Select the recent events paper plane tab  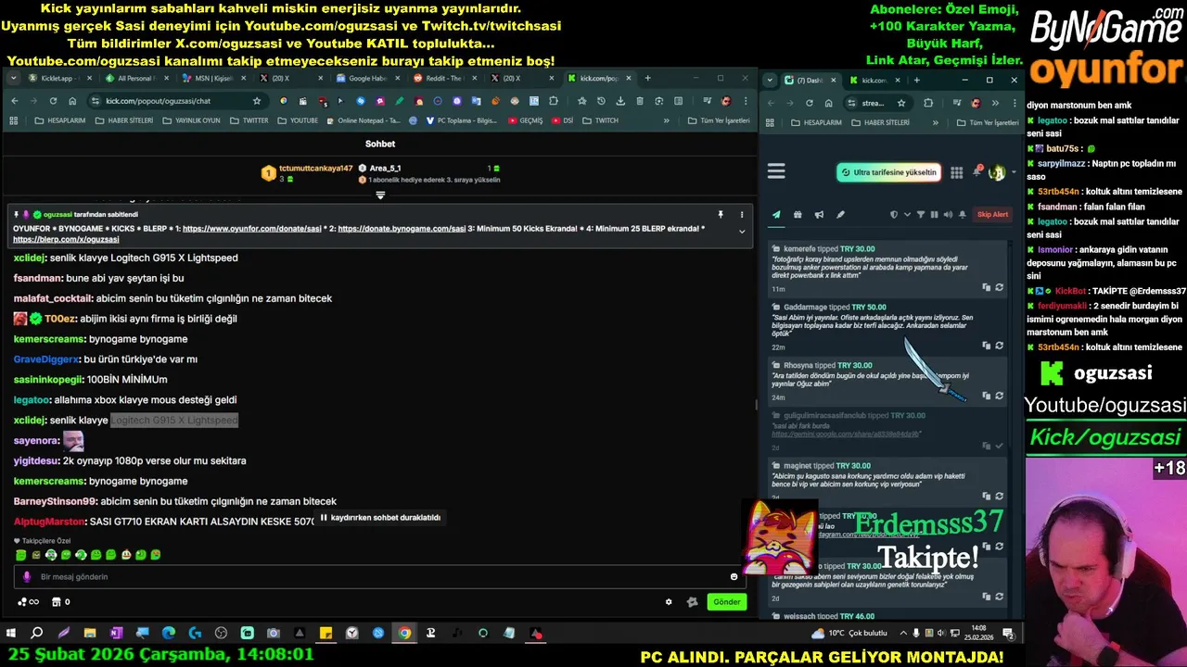pyautogui.click(x=776, y=215)
